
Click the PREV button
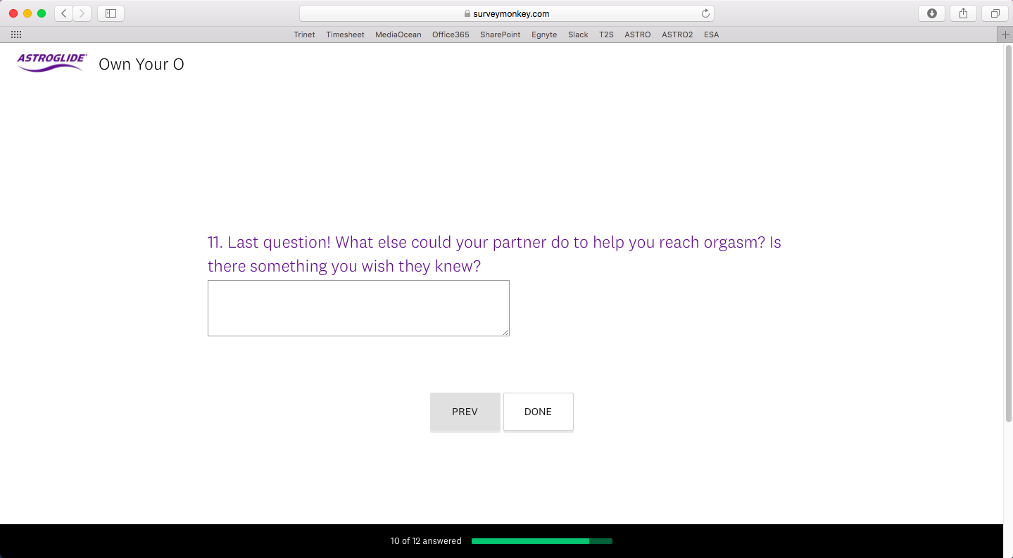pos(465,412)
